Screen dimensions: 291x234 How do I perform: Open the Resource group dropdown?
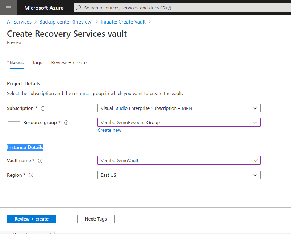(x=179, y=122)
